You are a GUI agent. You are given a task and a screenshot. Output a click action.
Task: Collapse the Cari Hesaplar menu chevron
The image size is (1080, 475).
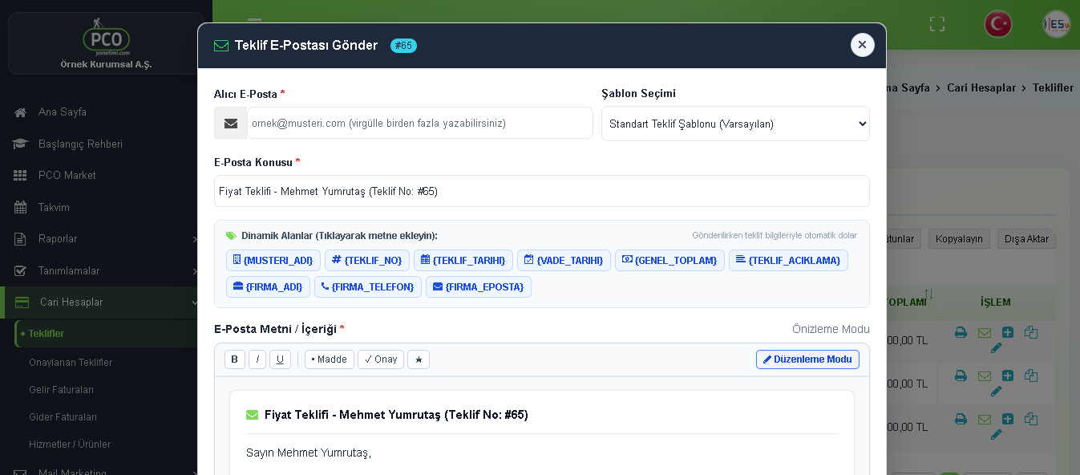coord(195,302)
